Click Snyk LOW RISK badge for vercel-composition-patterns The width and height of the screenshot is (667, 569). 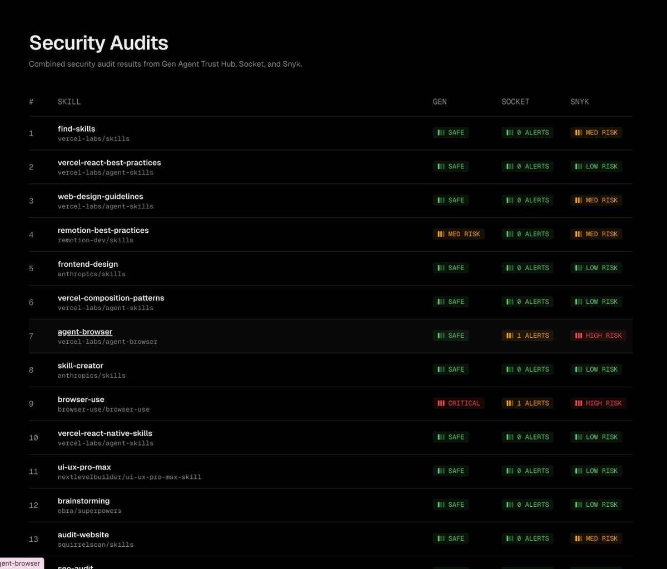[596, 302]
